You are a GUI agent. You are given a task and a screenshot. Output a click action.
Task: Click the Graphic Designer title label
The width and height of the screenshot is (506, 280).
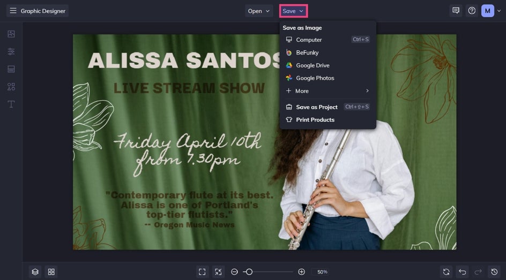(43, 11)
